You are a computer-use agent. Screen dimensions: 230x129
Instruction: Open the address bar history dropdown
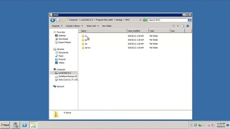(x=141, y=20)
